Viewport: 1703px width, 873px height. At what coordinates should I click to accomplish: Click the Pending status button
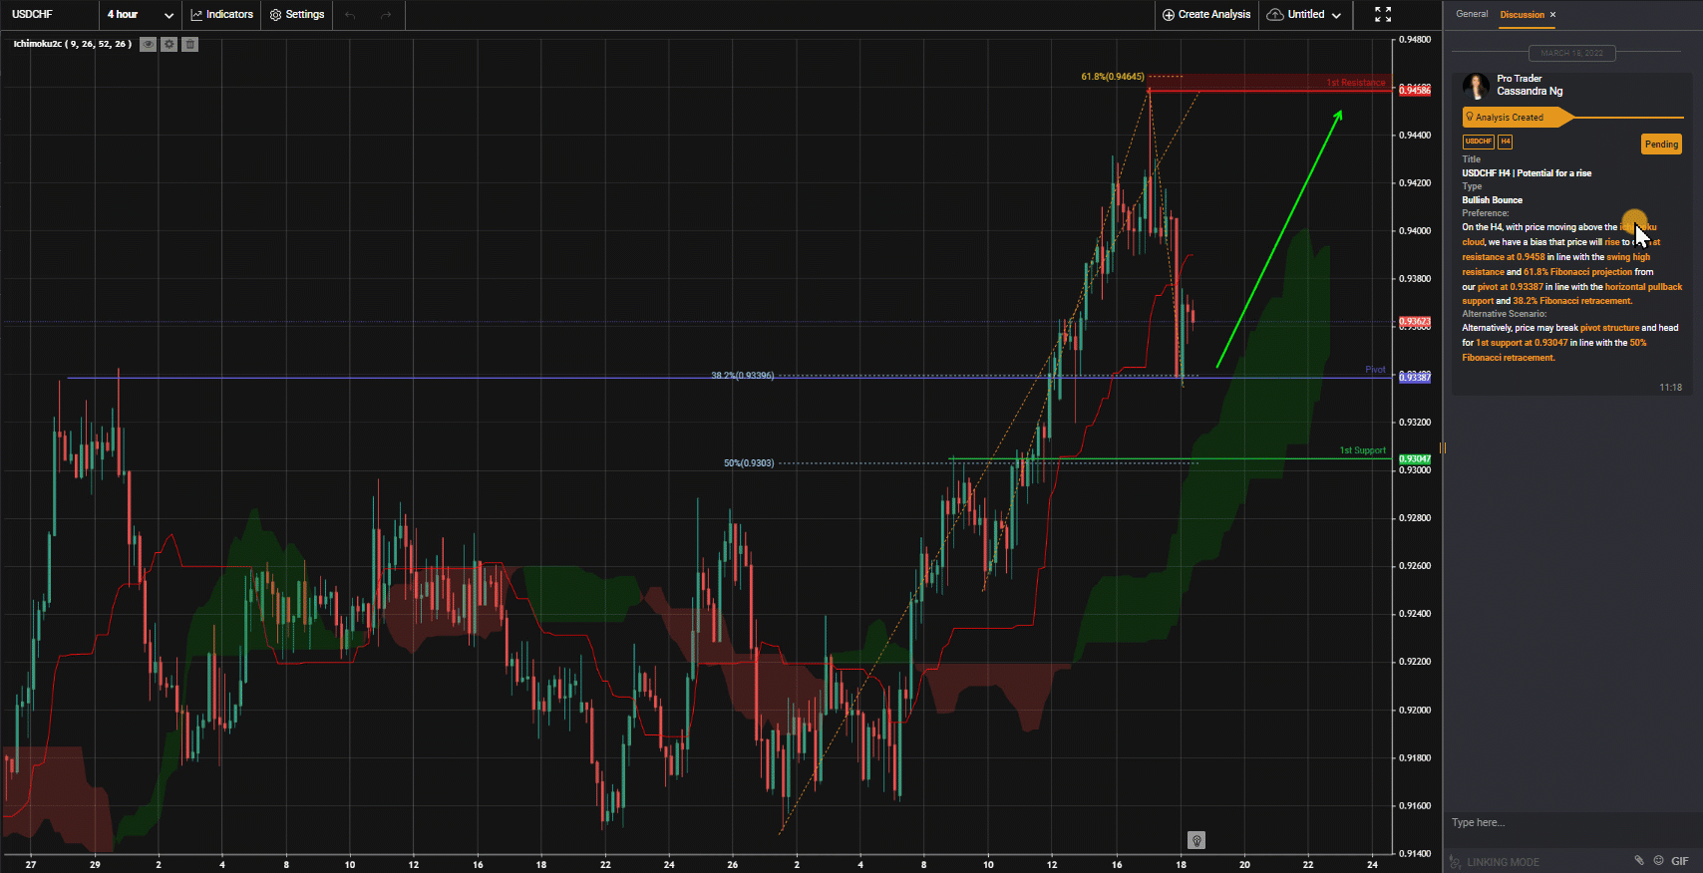pos(1661,145)
